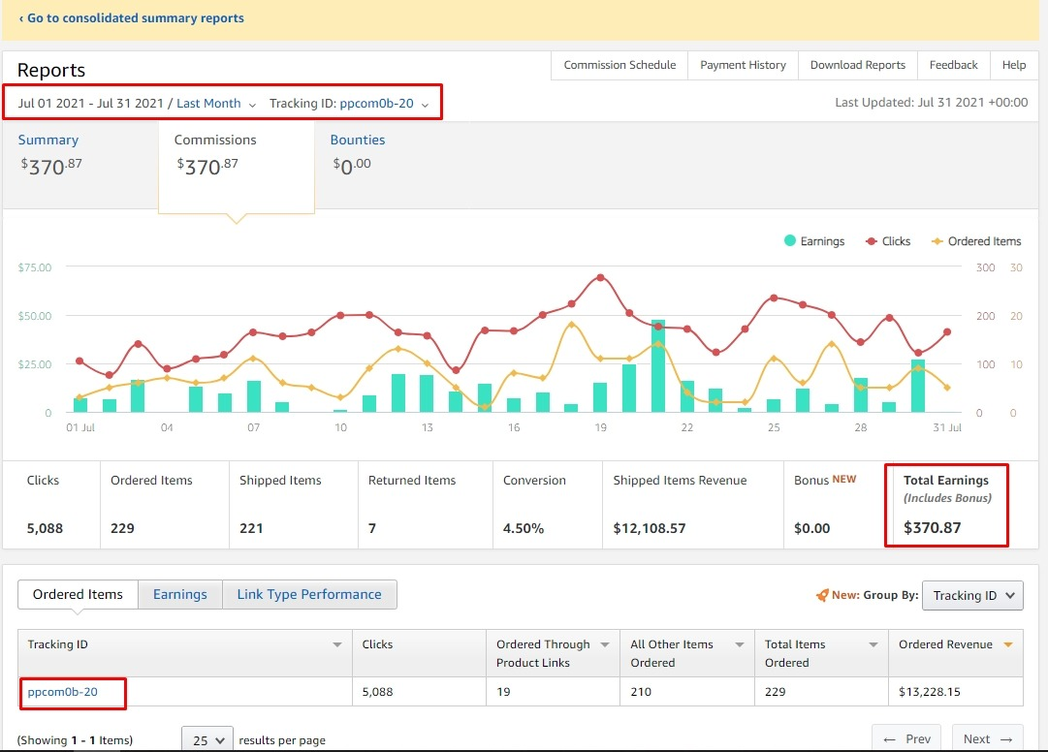
Task: Click the Last Updated Jul 31 2021 text
Action: (x=931, y=102)
